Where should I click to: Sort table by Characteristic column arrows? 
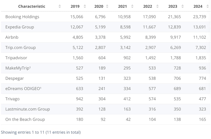pyautogui.click(x=60, y=6)
